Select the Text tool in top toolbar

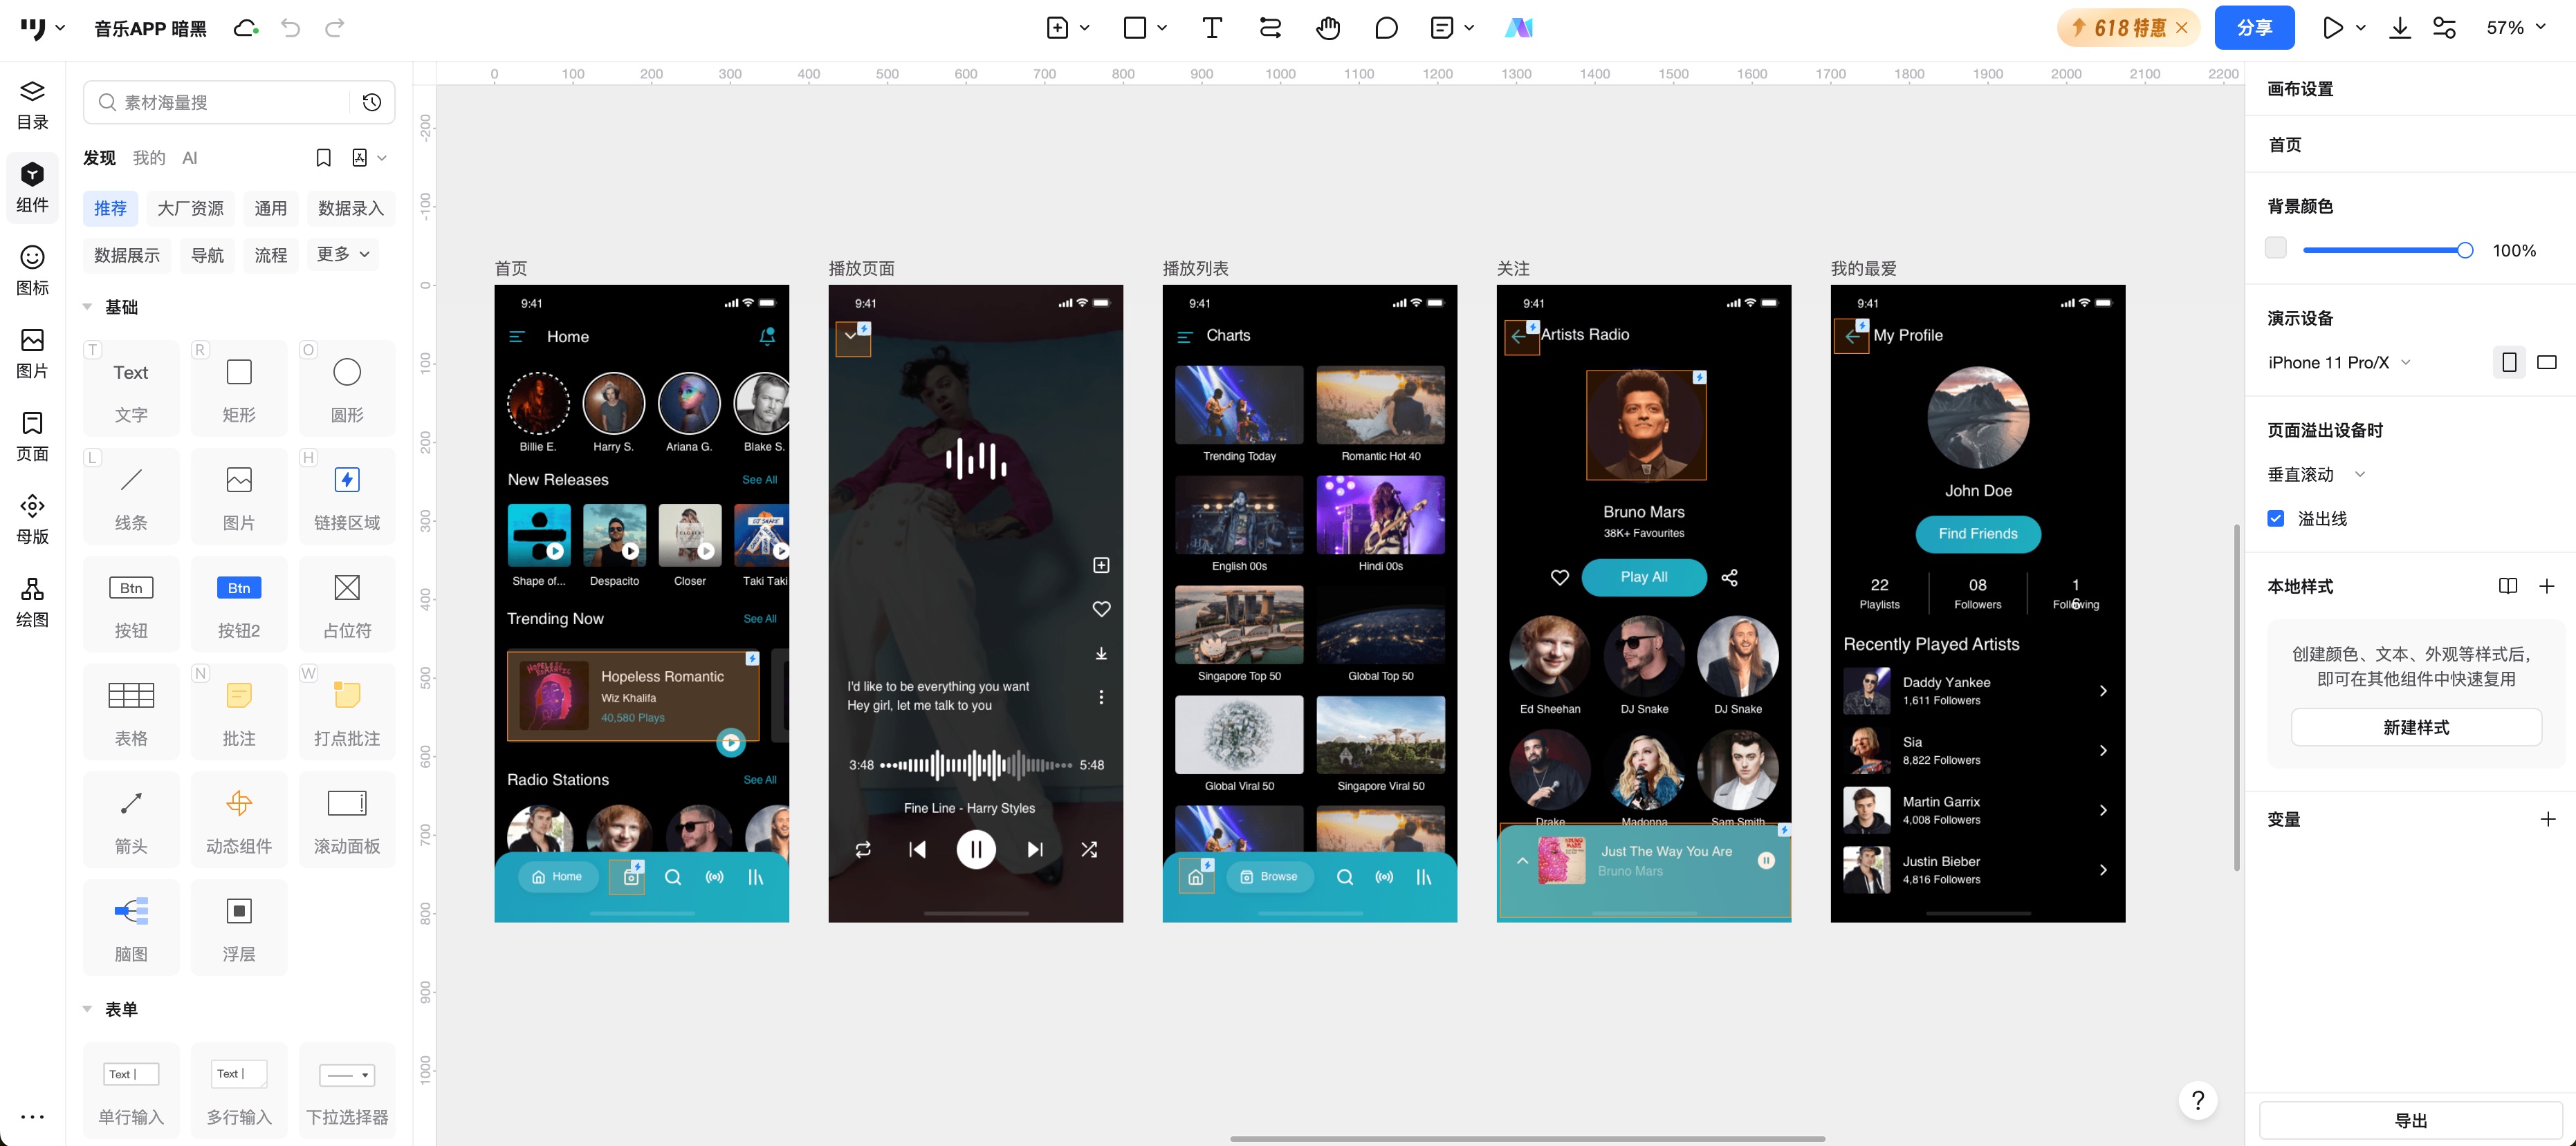click(1212, 28)
